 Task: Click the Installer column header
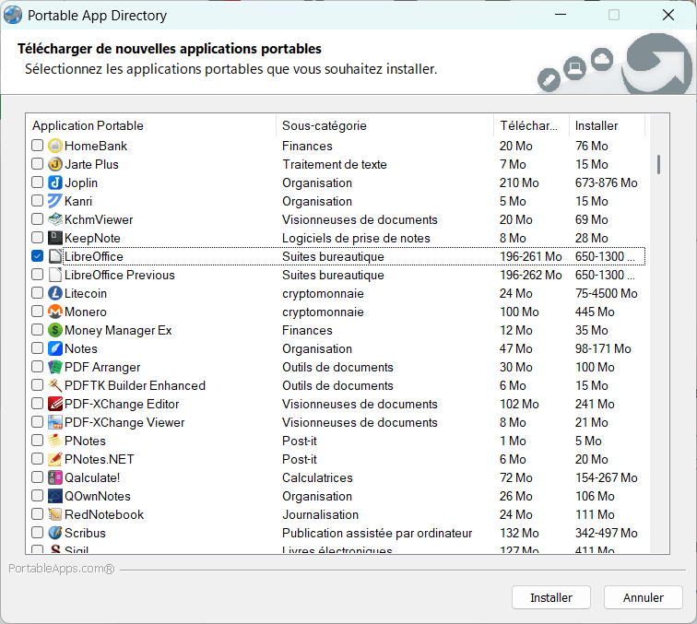tap(607, 125)
